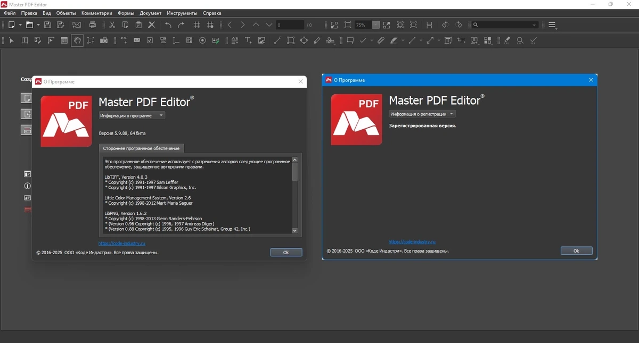Click the Paste clipboard icon
Image resolution: width=639 pixels, height=343 pixels.
tap(138, 25)
